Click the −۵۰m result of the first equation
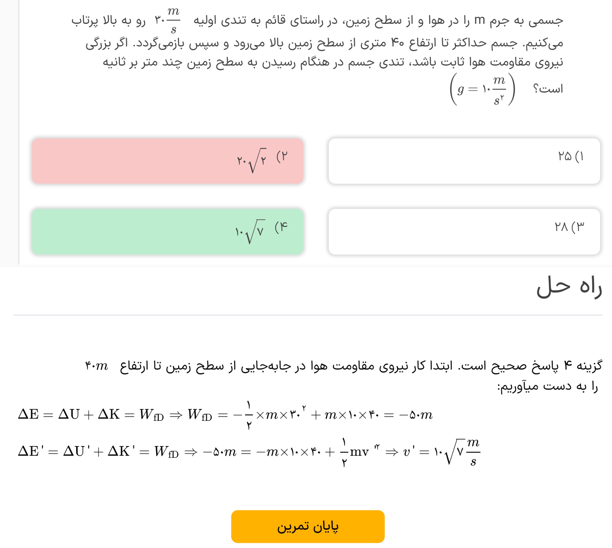Viewport: 612px width, 548px height. tap(416, 415)
